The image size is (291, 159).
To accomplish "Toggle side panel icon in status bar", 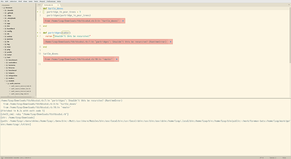I will (x=2, y=158).
